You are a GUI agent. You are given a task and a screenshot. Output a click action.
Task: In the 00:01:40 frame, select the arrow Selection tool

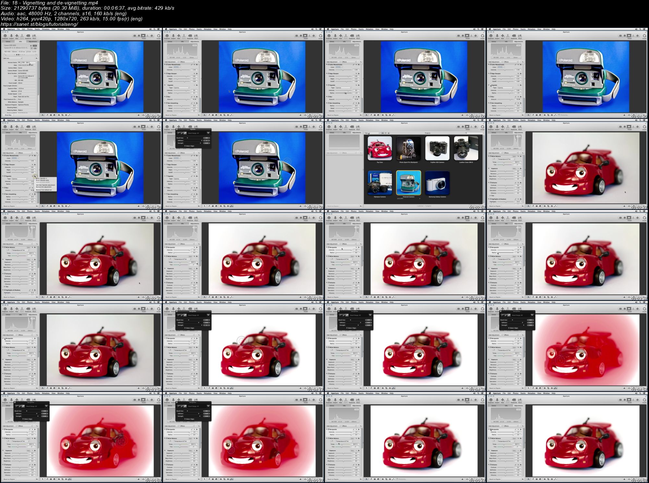click(x=43, y=206)
